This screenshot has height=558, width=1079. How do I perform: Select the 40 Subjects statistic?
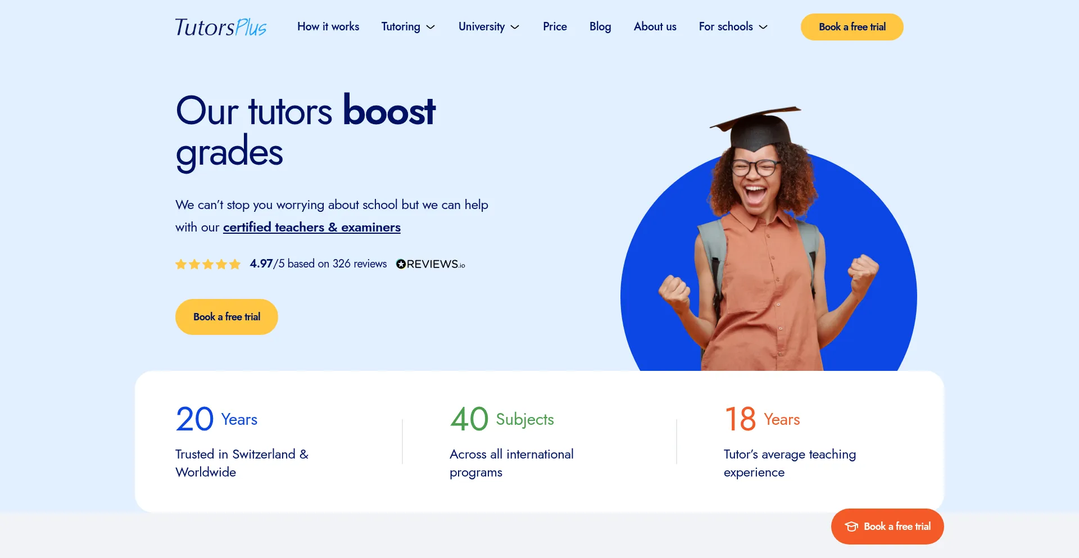[x=502, y=419]
